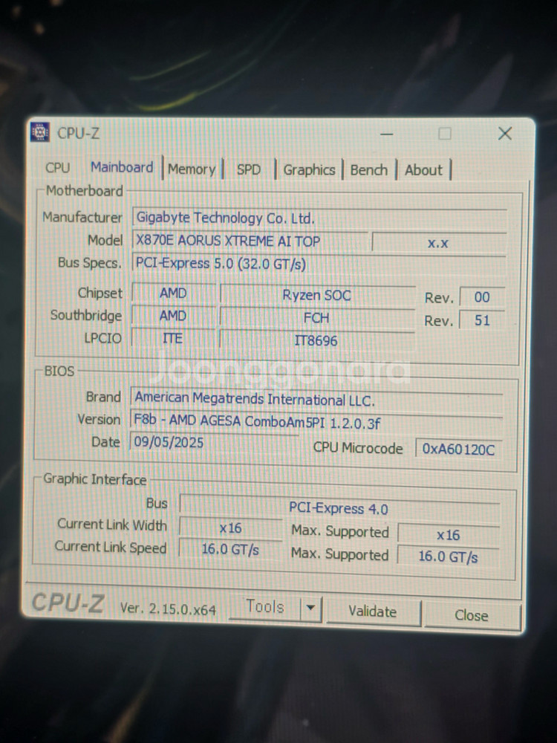Click the Mainboard tab
557x743 pixels.
122,168
